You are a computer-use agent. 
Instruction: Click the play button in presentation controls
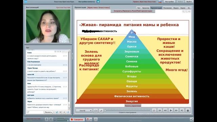pyautogui.click(x=171, y=110)
